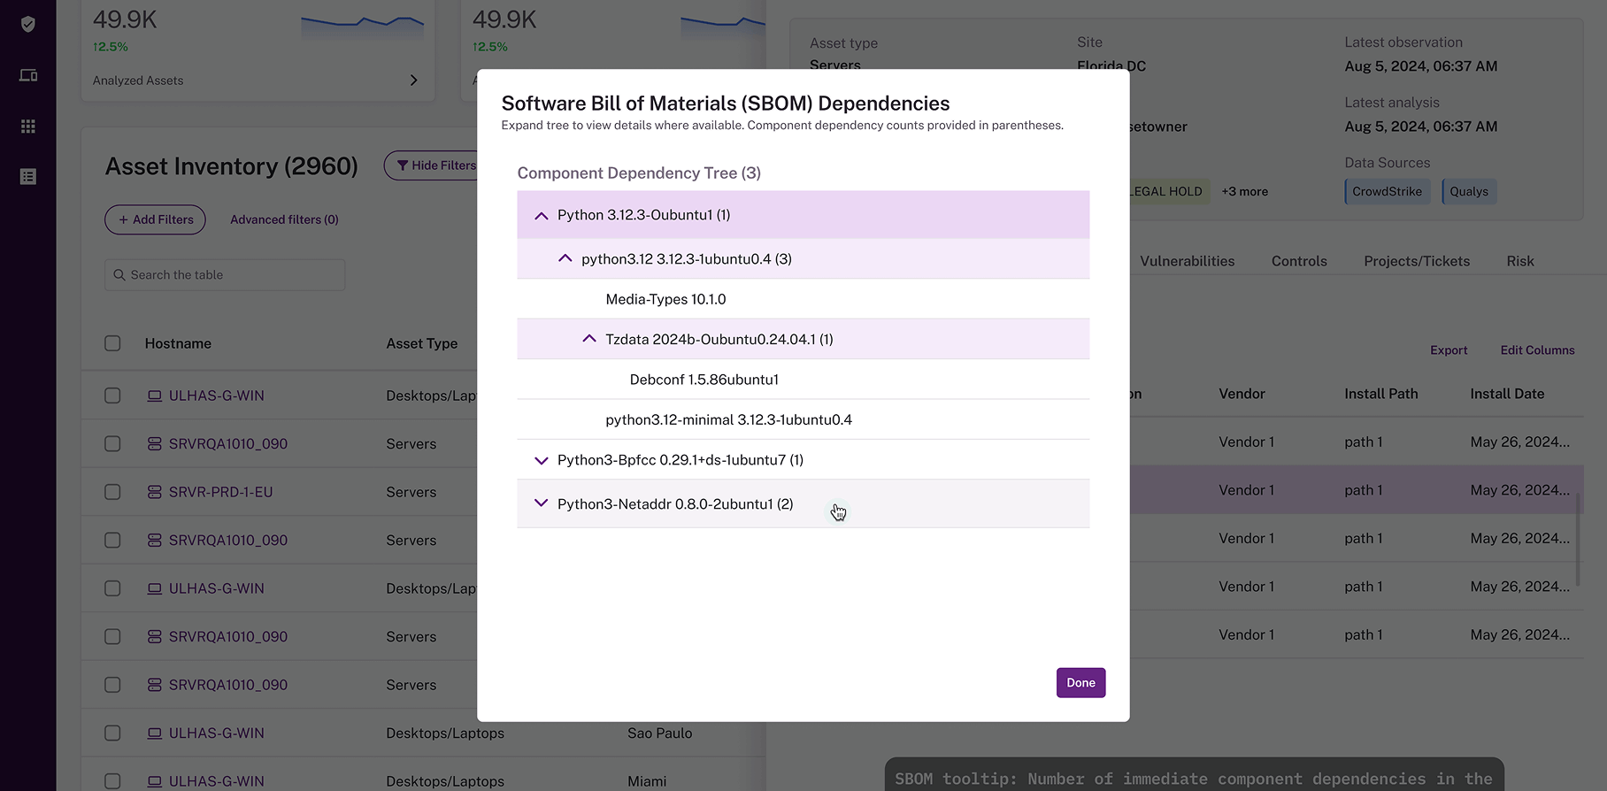Switch to the Risk tab
Viewport: 1607px width, 791px height.
tap(1520, 261)
